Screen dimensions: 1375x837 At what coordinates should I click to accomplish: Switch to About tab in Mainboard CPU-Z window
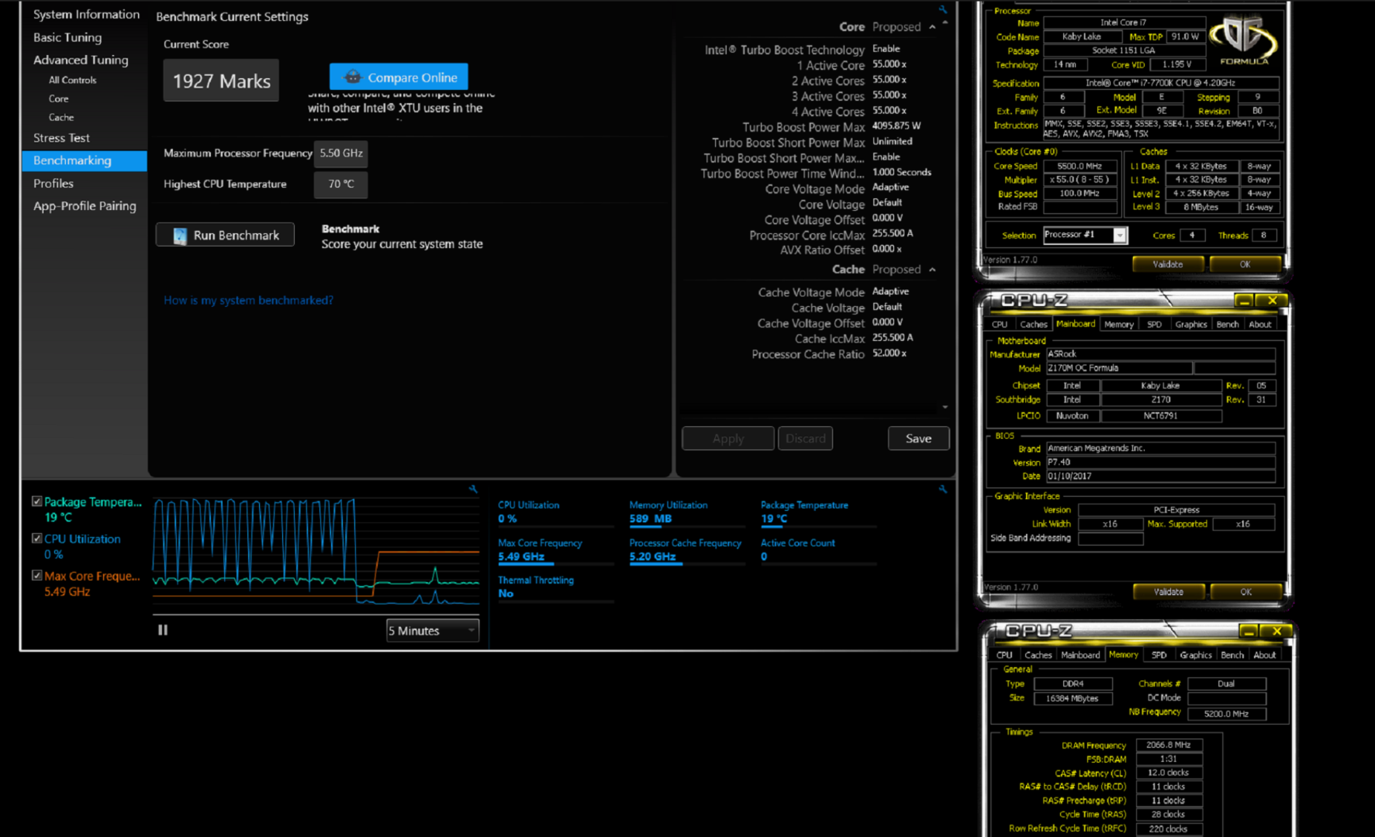point(1259,324)
